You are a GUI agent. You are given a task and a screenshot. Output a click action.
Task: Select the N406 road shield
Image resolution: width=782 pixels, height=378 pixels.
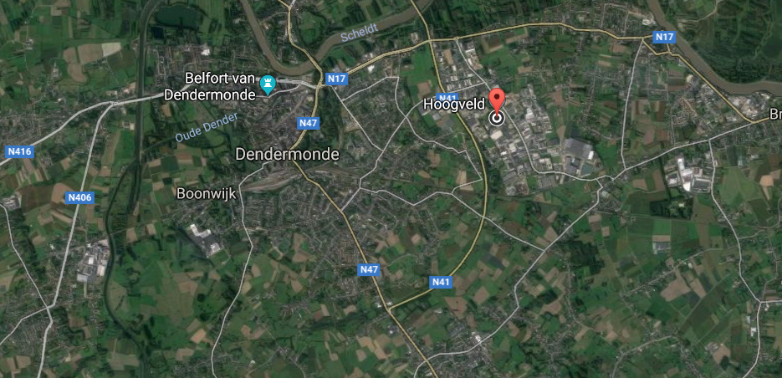[79, 198]
